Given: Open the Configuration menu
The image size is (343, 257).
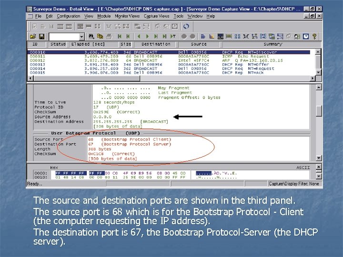Looking at the screenshot, I should click(69, 16).
